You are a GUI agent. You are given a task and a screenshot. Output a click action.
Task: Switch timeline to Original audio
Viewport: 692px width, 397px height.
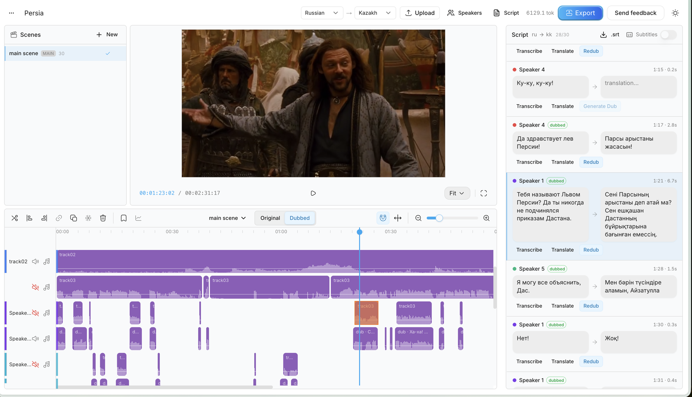coord(270,218)
